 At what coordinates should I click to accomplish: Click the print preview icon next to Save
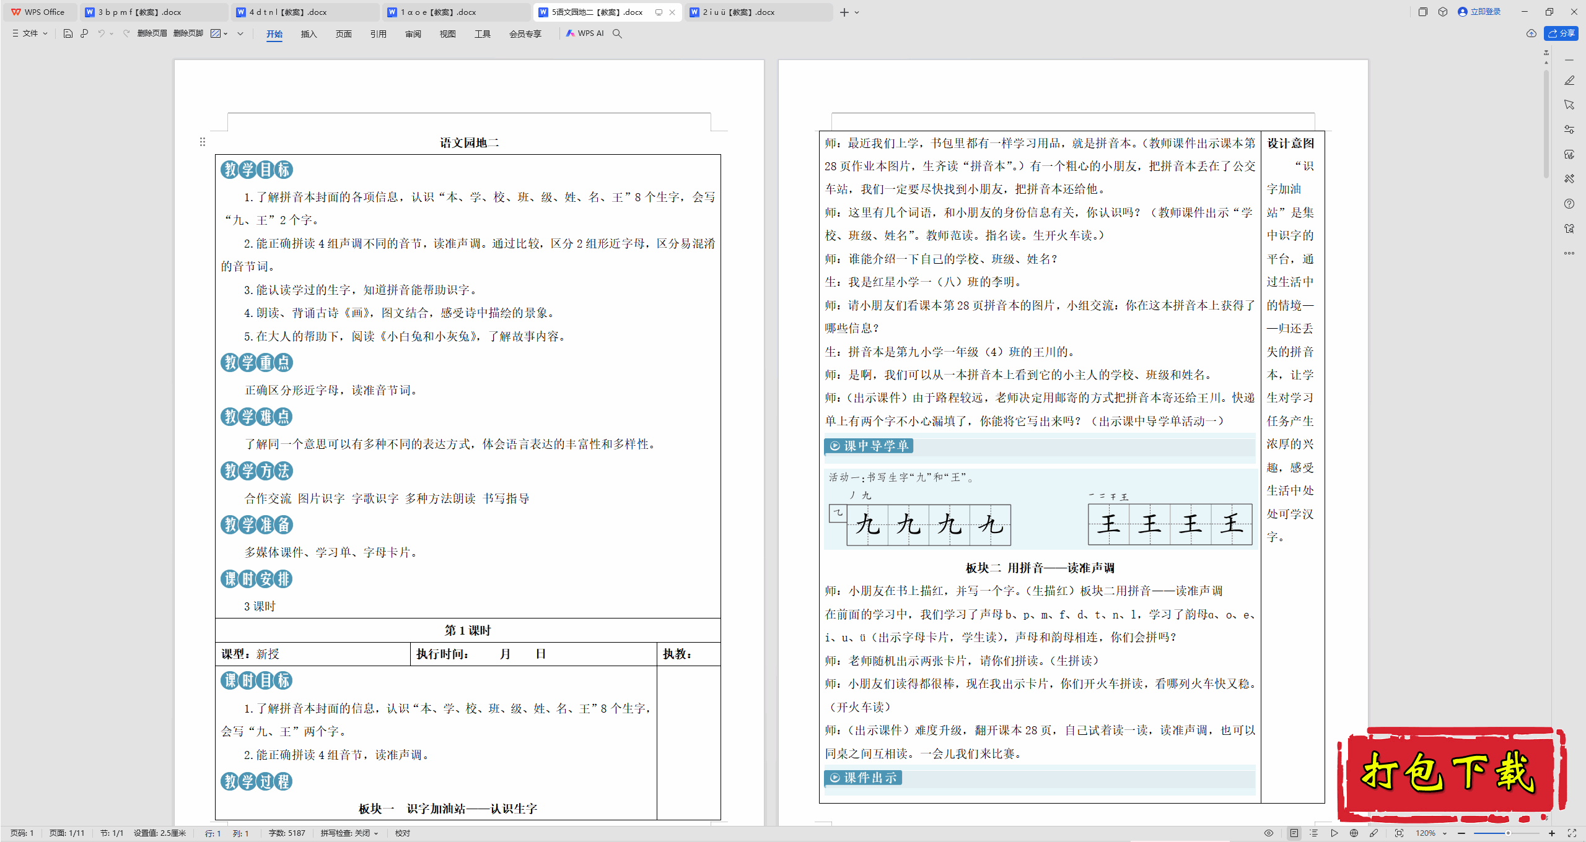click(84, 33)
